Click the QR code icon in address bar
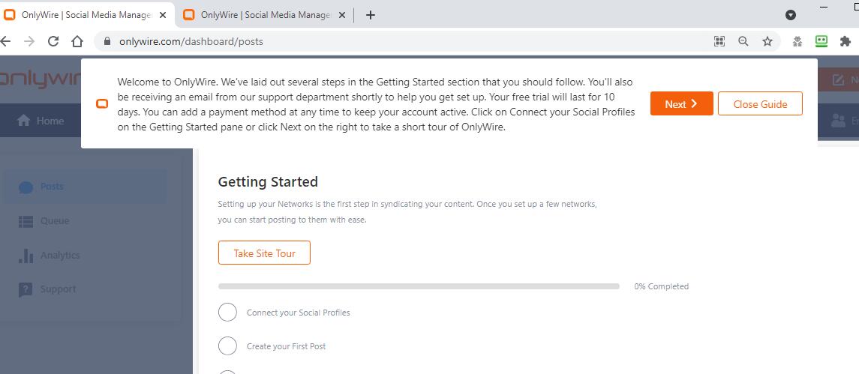This screenshot has width=859, height=374. [x=719, y=41]
